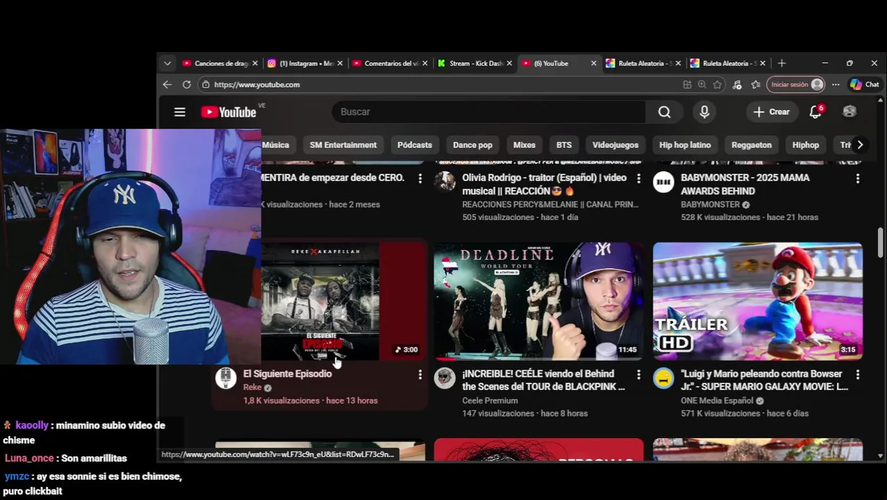Select the Música category chip

276,145
